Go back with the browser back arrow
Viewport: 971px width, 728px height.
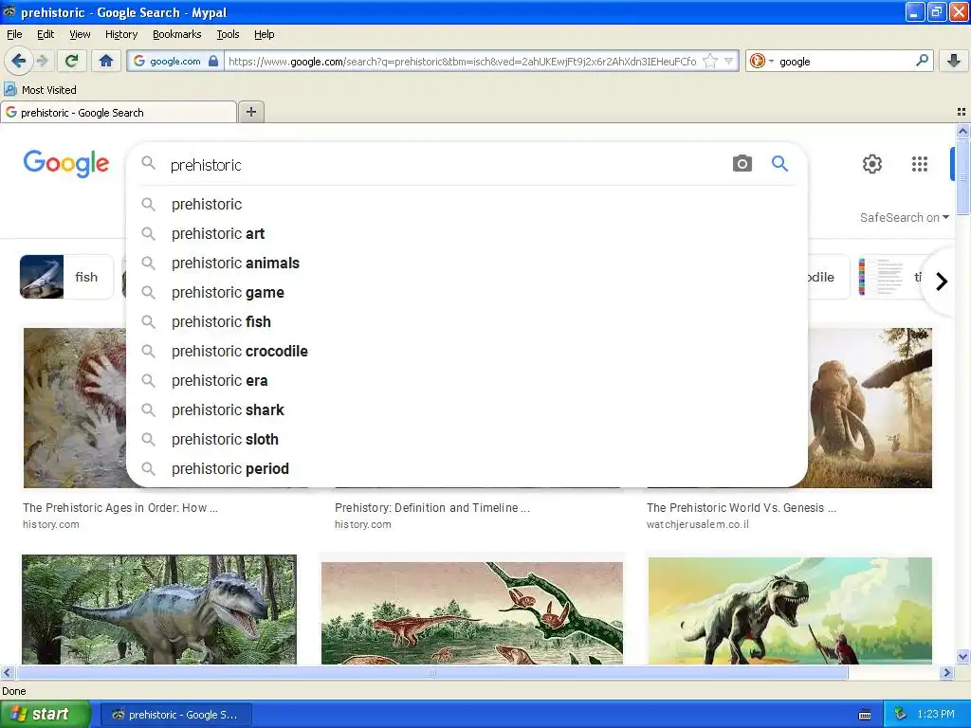[18, 61]
